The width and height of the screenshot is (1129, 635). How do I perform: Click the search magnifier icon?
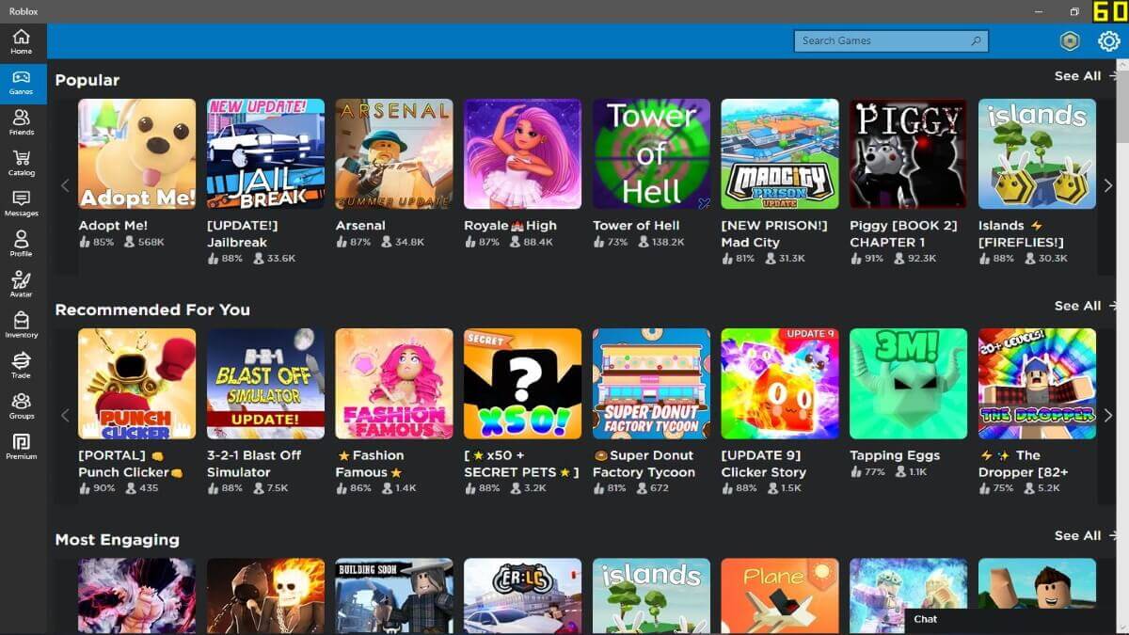point(977,40)
